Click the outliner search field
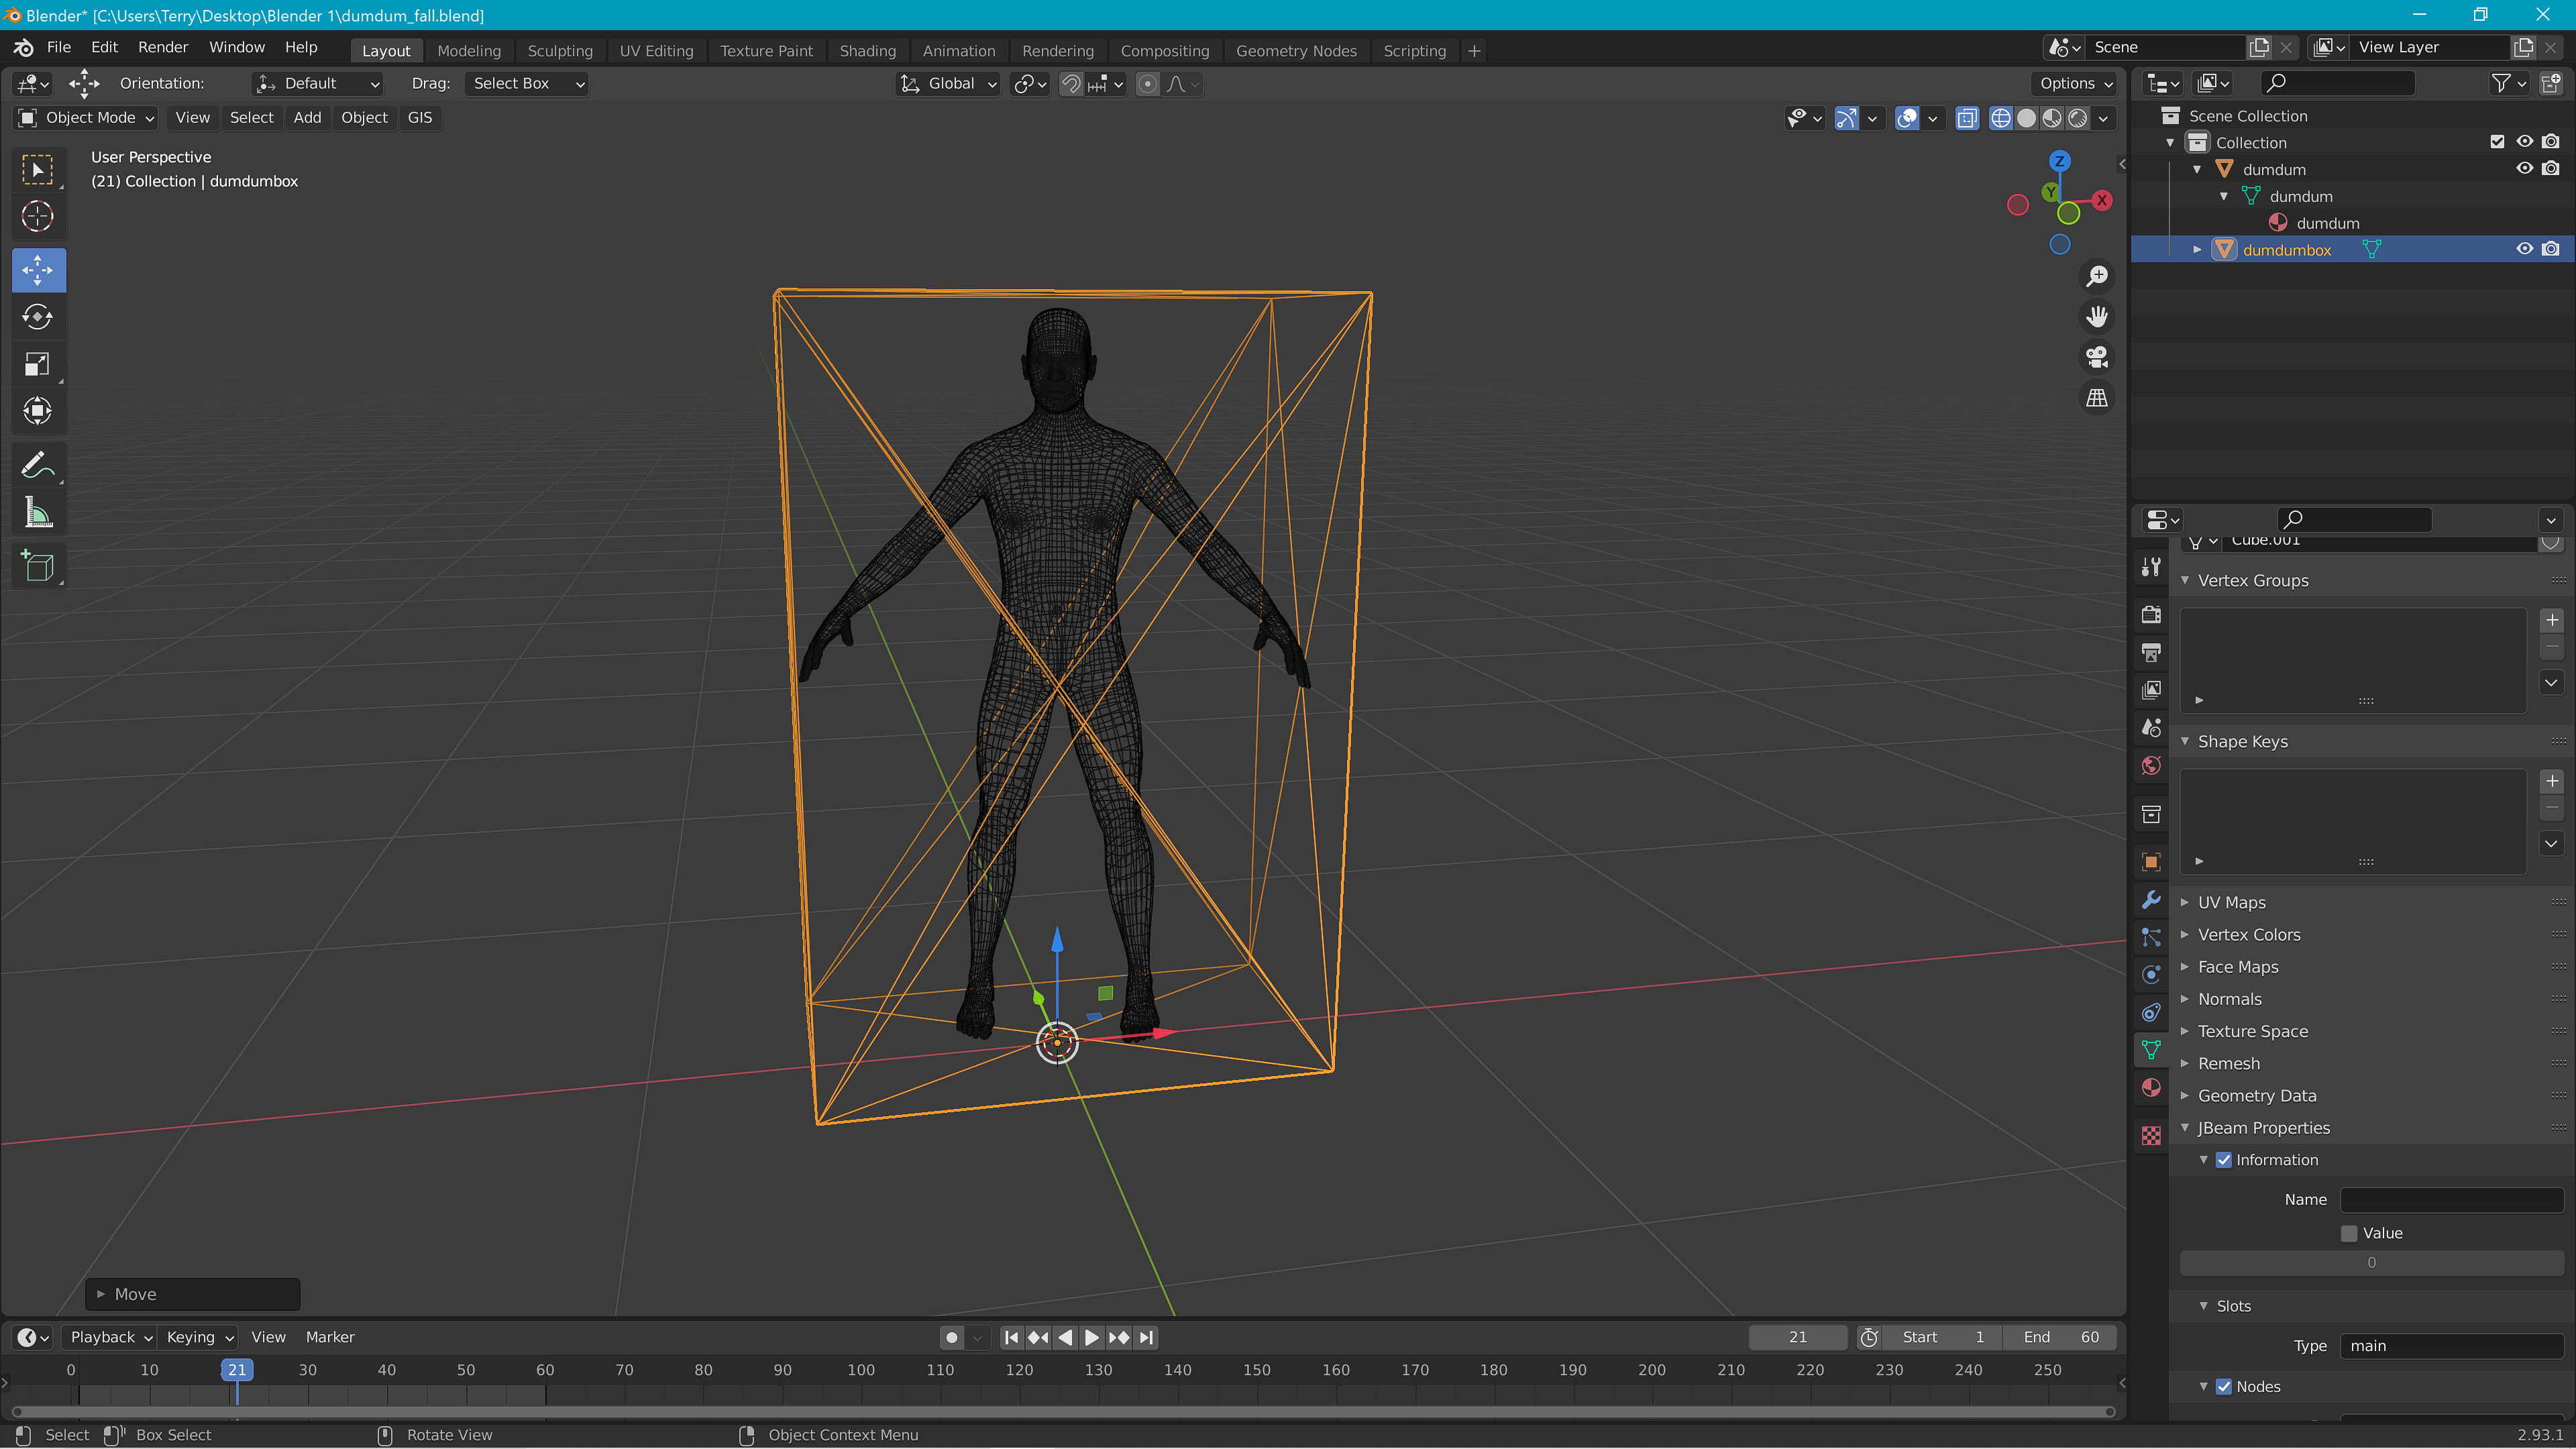 pos(2338,84)
